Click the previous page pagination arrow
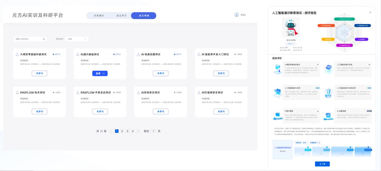This screenshot has height=171, width=381. click(111, 131)
